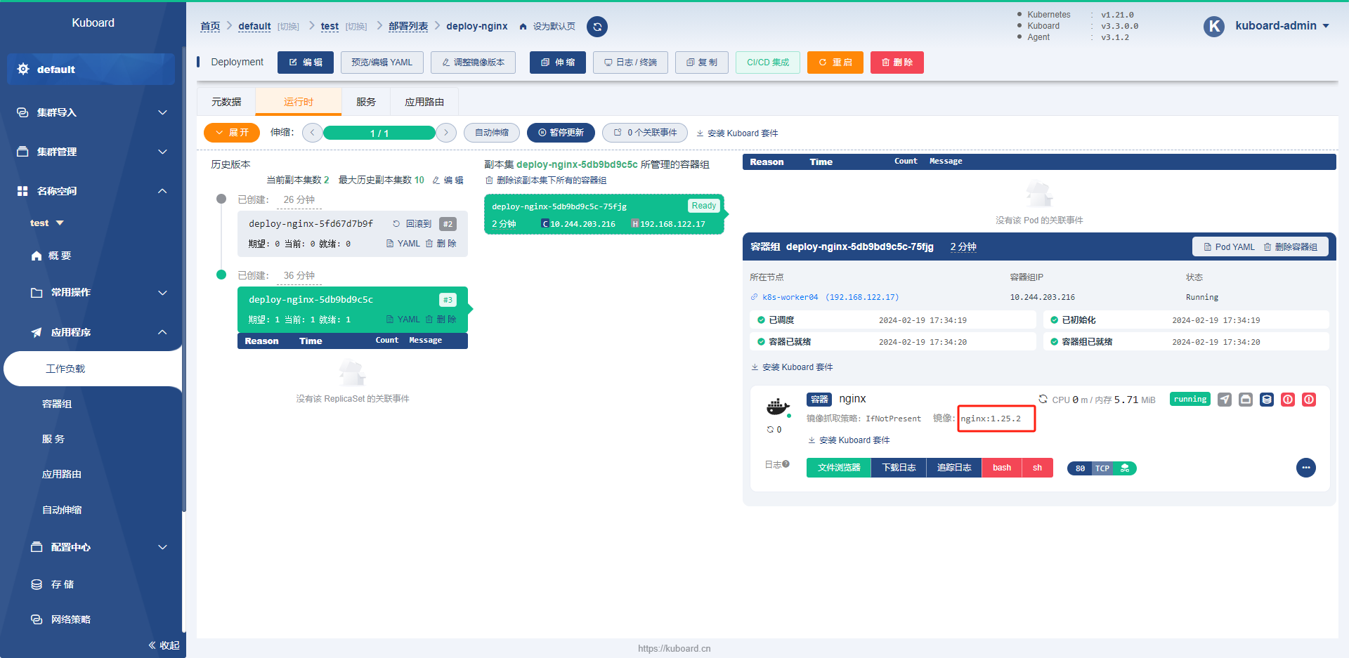This screenshot has width=1349, height=658.
Task: Click the ellipsis more-actions round button
Action: pyautogui.click(x=1306, y=468)
